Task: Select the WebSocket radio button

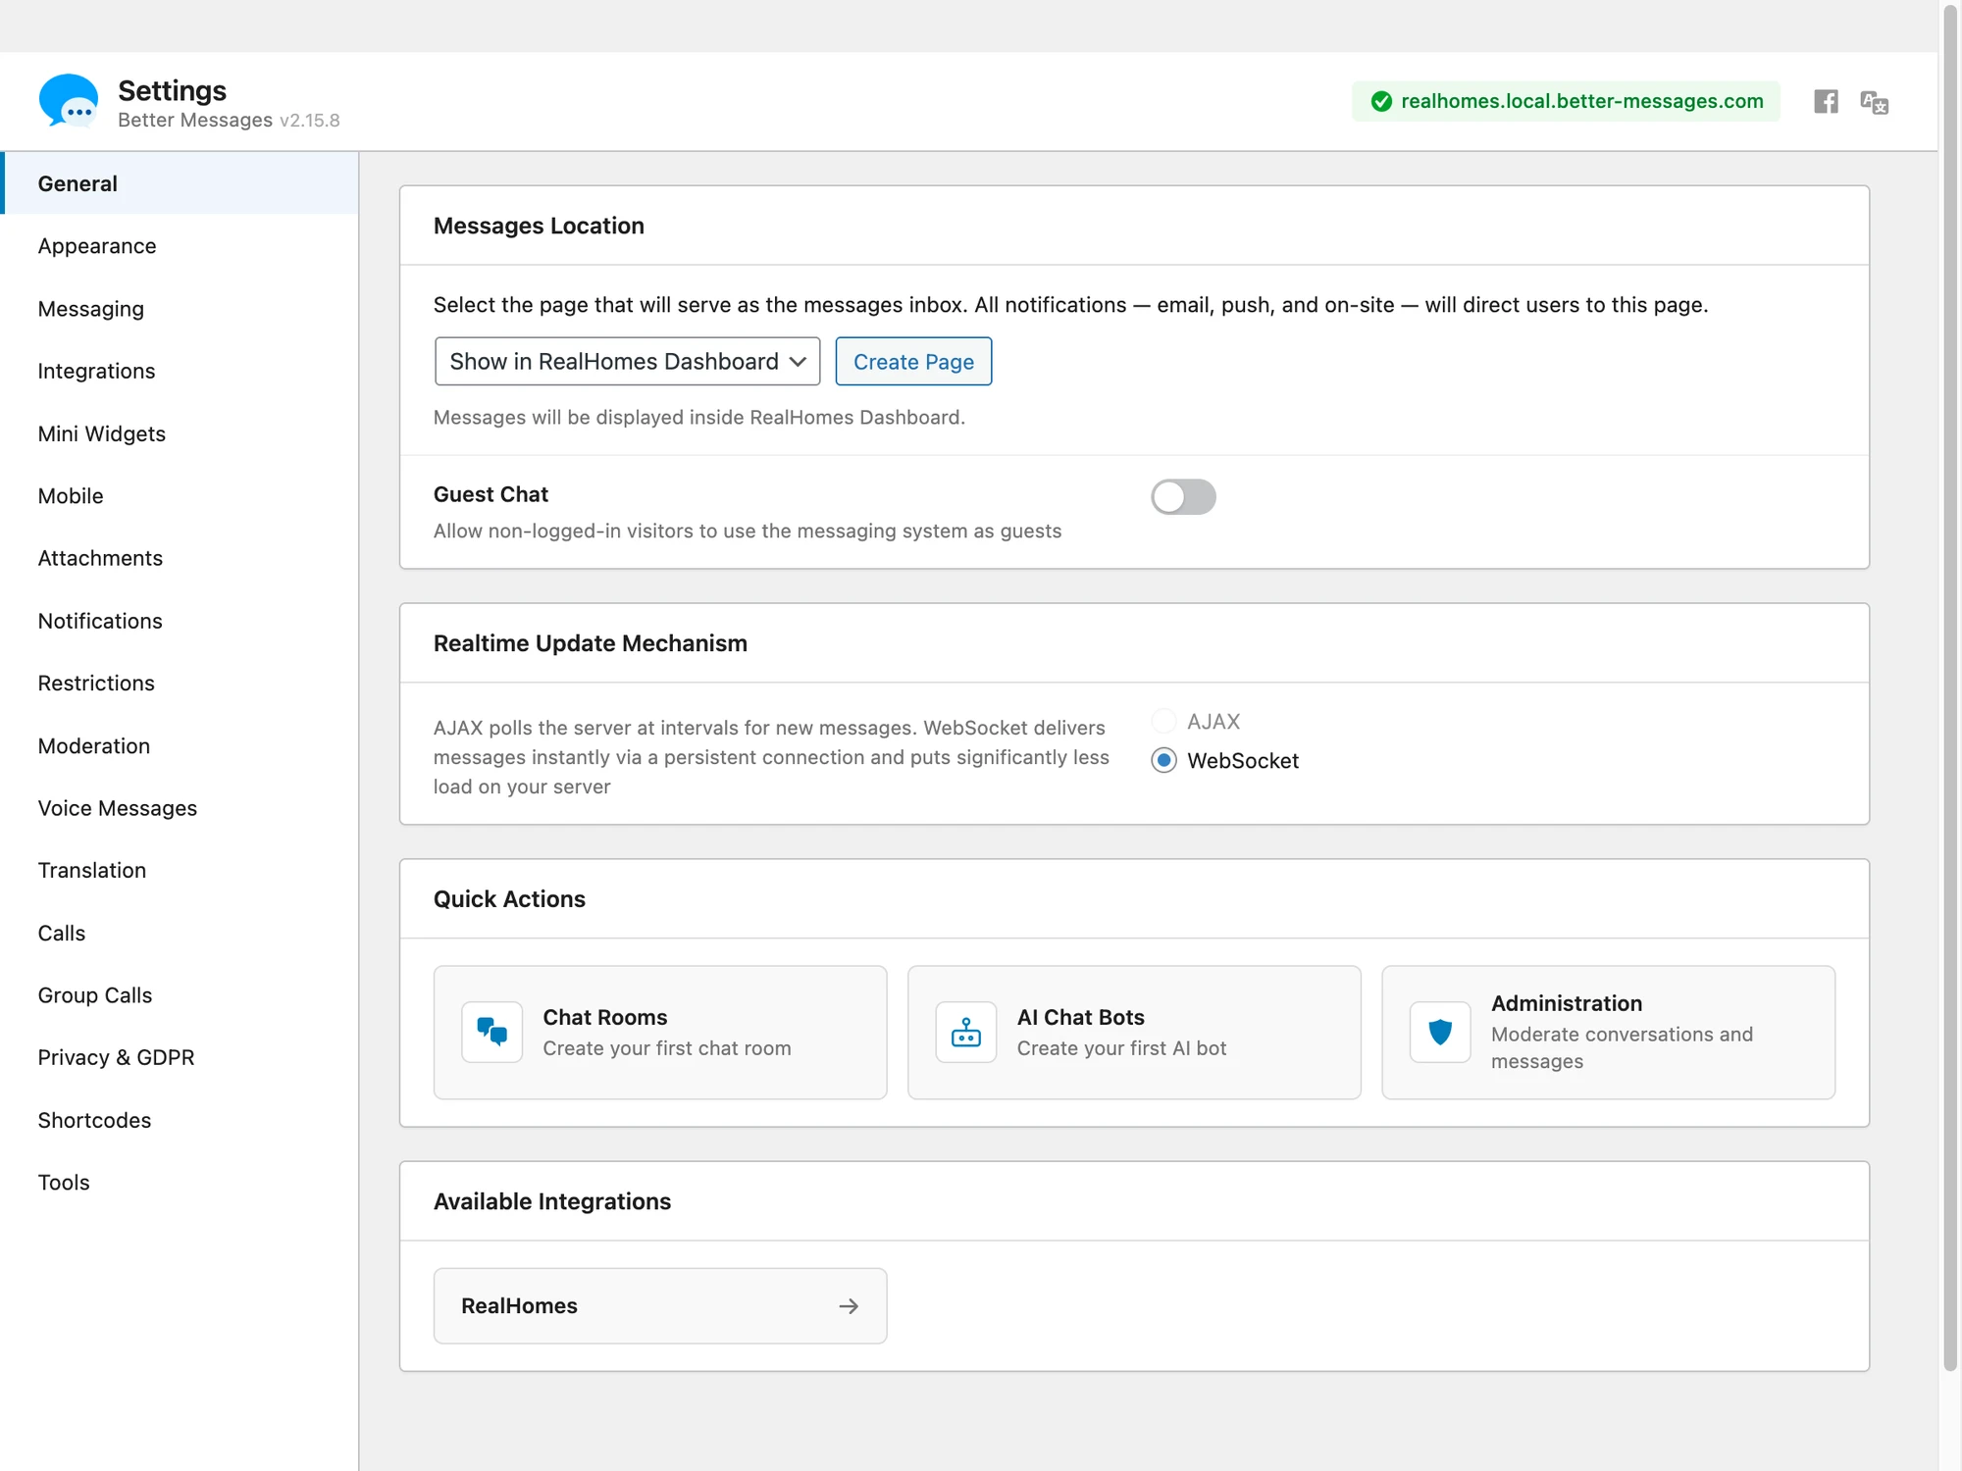Action: tap(1163, 760)
